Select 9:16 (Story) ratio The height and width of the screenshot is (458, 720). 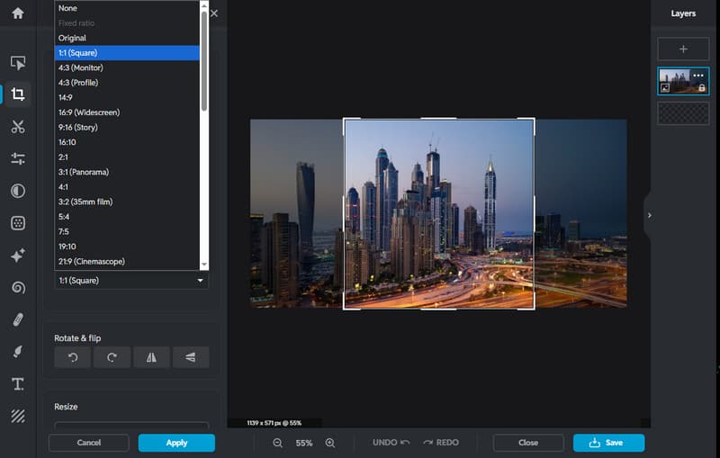click(127, 127)
